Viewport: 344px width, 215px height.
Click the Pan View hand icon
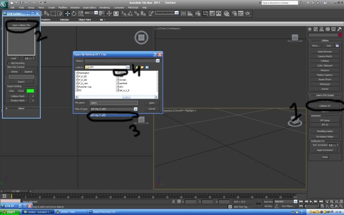click(x=332, y=206)
